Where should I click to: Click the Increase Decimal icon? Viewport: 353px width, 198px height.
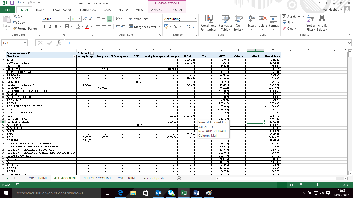pos(188,27)
